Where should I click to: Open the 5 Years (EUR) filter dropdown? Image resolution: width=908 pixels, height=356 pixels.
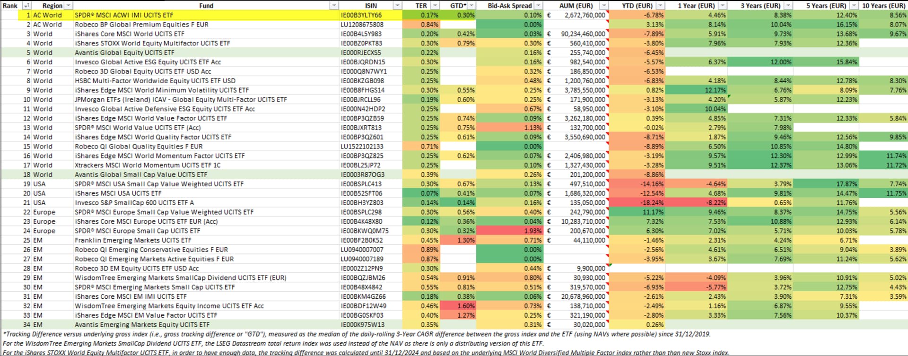(854, 6)
